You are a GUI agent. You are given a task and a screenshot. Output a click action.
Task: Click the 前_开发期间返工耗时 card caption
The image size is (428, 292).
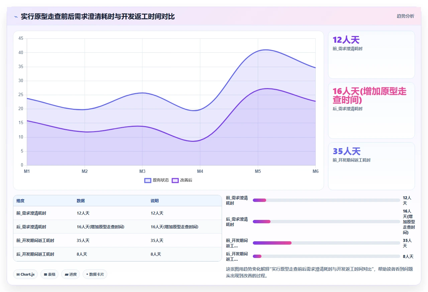coord(351,160)
